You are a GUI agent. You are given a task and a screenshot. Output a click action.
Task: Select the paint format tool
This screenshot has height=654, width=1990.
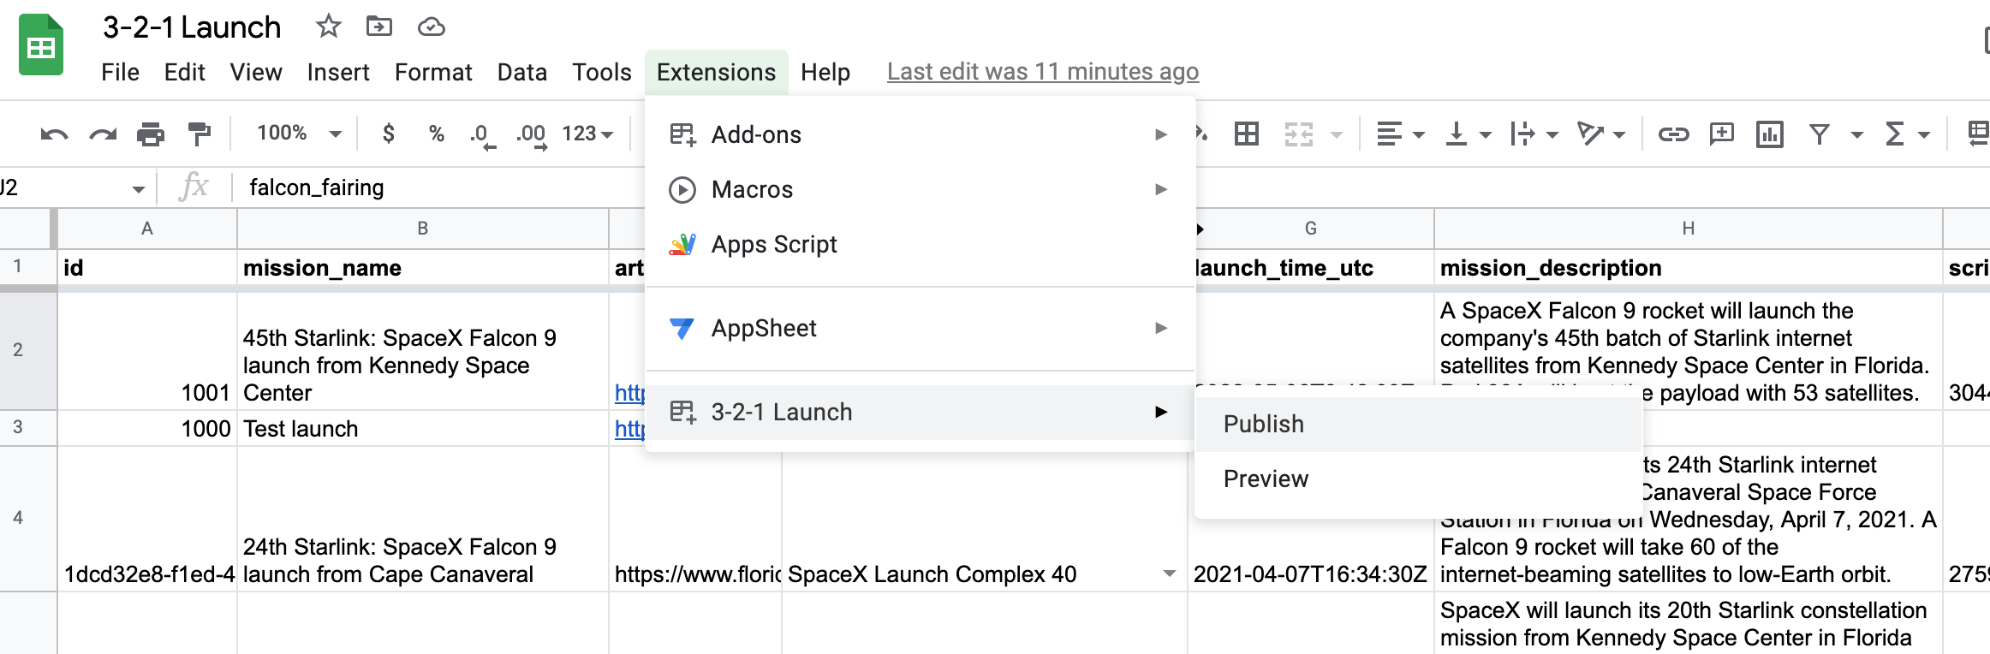coord(199,134)
